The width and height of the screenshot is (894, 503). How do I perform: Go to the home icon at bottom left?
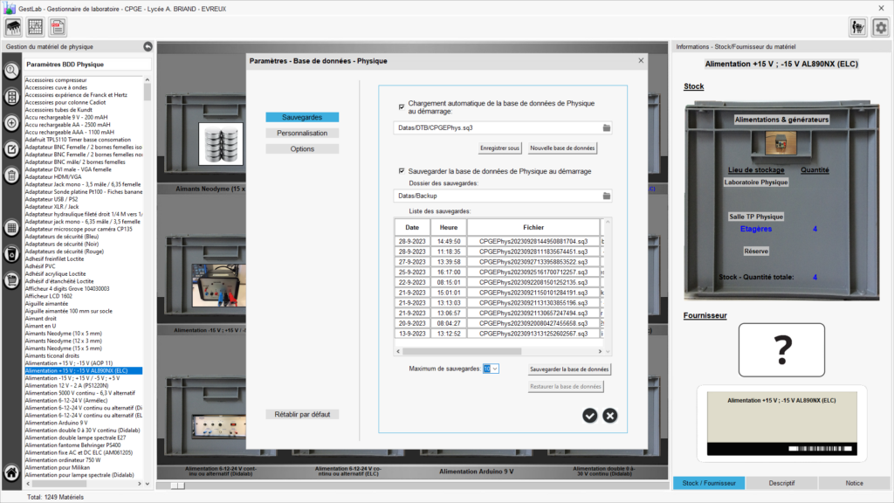point(12,473)
